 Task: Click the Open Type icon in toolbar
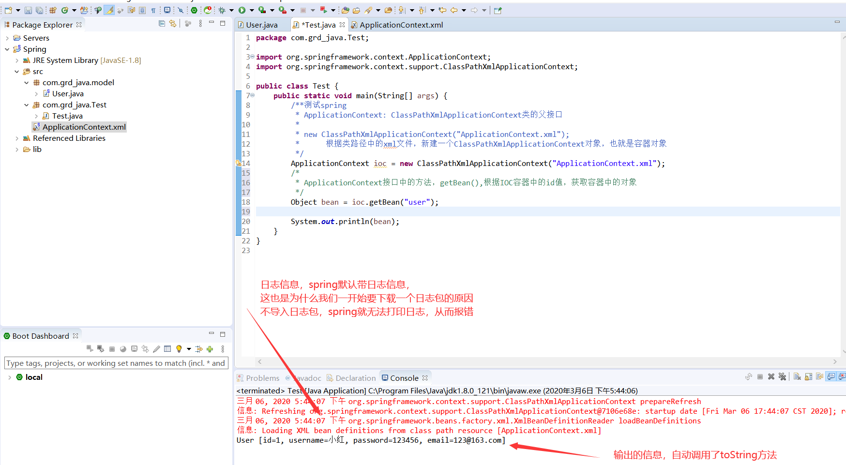point(345,10)
